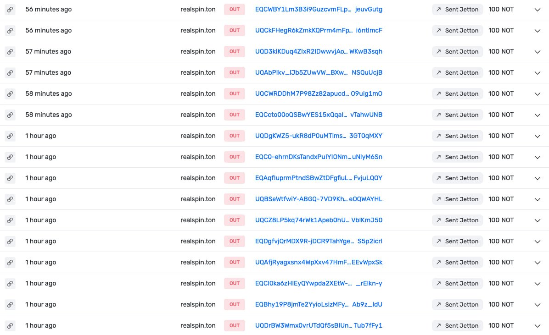Click link icon on vTahwUNB row

(x=10, y=115)
